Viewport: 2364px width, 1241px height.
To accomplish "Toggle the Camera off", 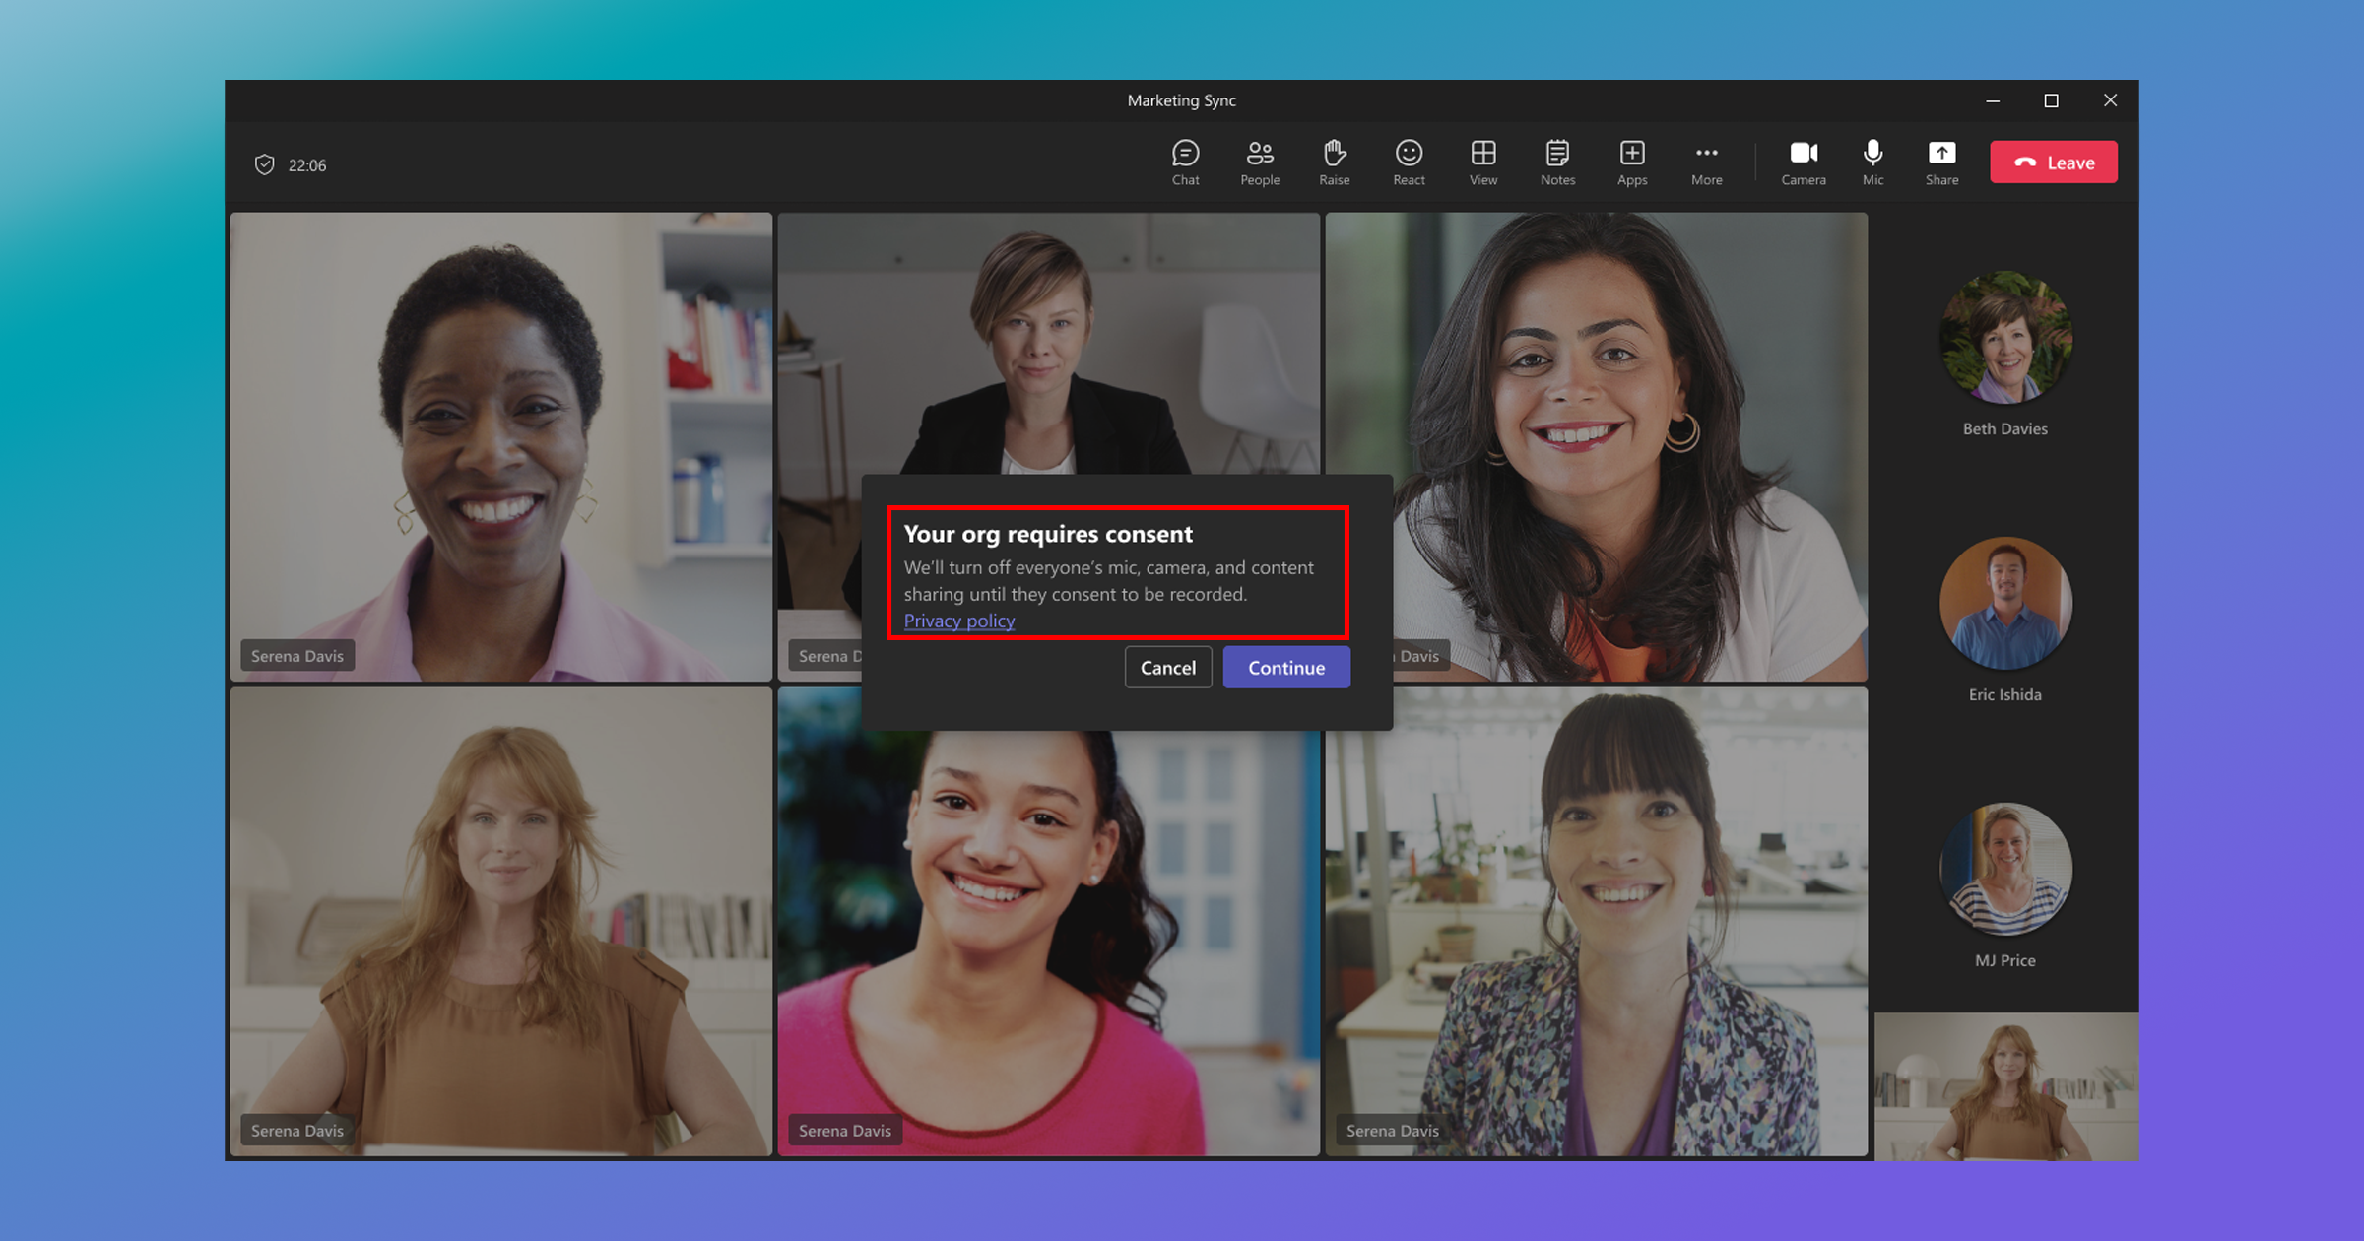I will pos(1803,155).
